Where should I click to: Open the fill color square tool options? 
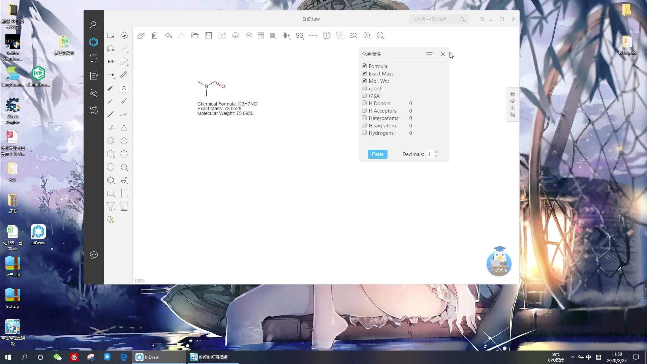[273, 35]
